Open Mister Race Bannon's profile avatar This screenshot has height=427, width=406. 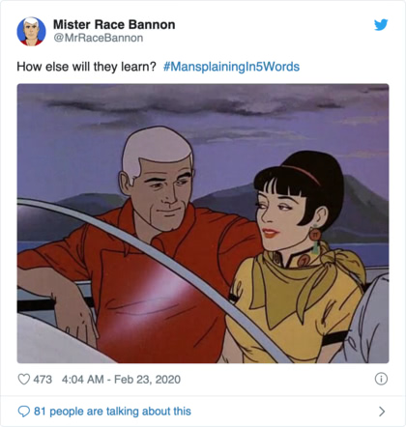click(31, 31)
